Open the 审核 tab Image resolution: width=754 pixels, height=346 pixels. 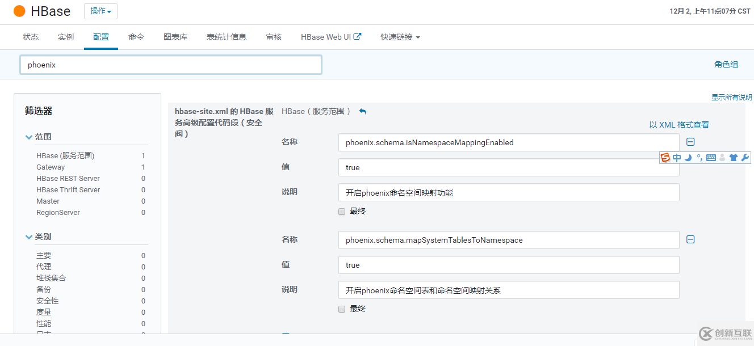274,37
